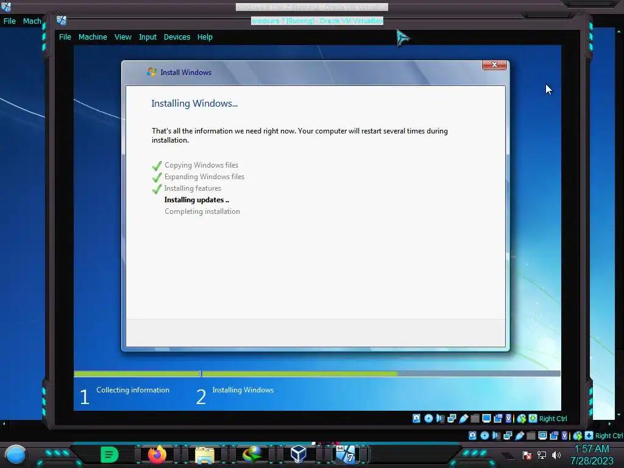Click blue keyboard capture arrow in outer VM status bar
The image size is (624, 468).
pyautogui.click(x=589, y=435)
